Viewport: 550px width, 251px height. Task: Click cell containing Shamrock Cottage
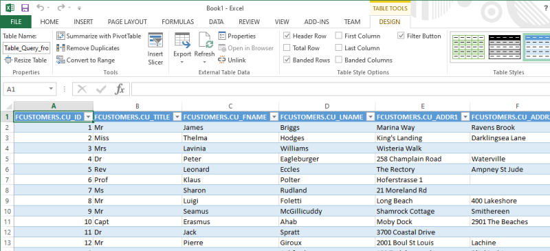pos(423,211)
